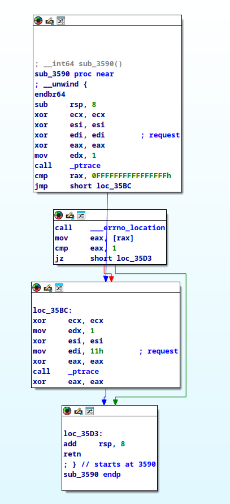Select the 'loc_35BC:' label
Viewport: 230px width, 504px height.
tap(53, 311)
